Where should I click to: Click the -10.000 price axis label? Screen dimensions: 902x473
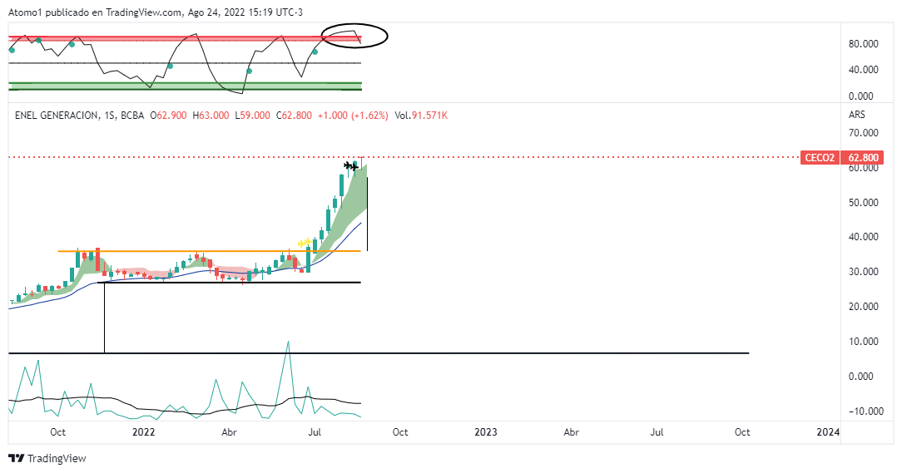(865, 411)
